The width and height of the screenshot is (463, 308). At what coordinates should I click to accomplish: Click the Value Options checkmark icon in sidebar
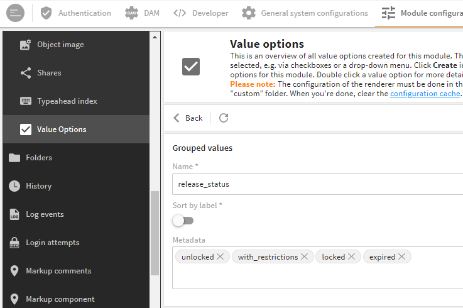(x=26, y=129)
